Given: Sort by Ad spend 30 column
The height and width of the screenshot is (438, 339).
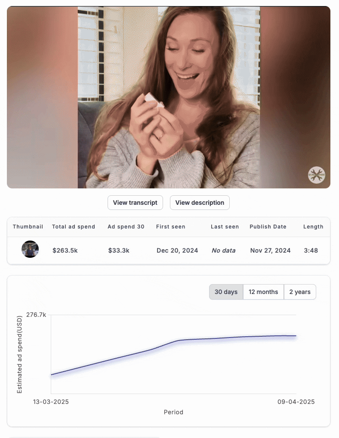Looking at the screenshot, I should point(126,226).
